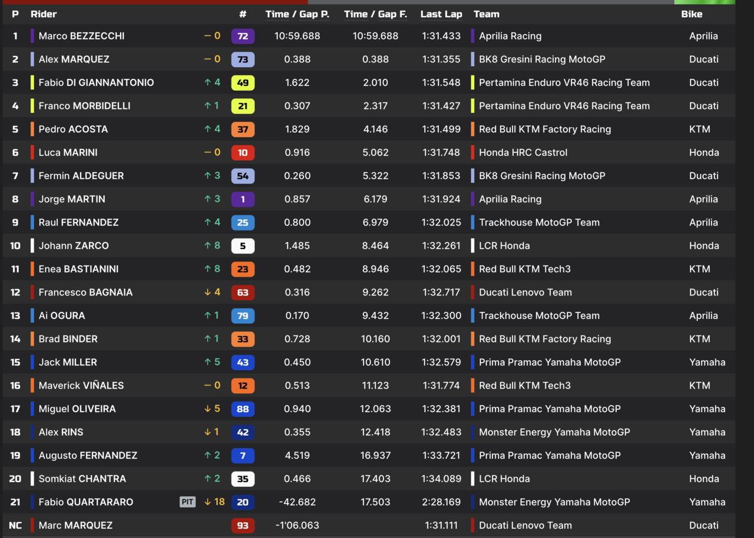Screen dimensions: 754x538
Task: Select rider Brad BINDER
Action: tap(68, 339)
